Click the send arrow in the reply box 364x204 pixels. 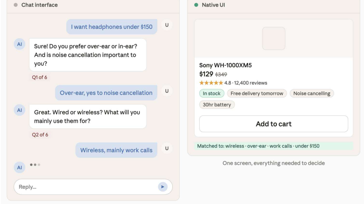tap(163, 186)
